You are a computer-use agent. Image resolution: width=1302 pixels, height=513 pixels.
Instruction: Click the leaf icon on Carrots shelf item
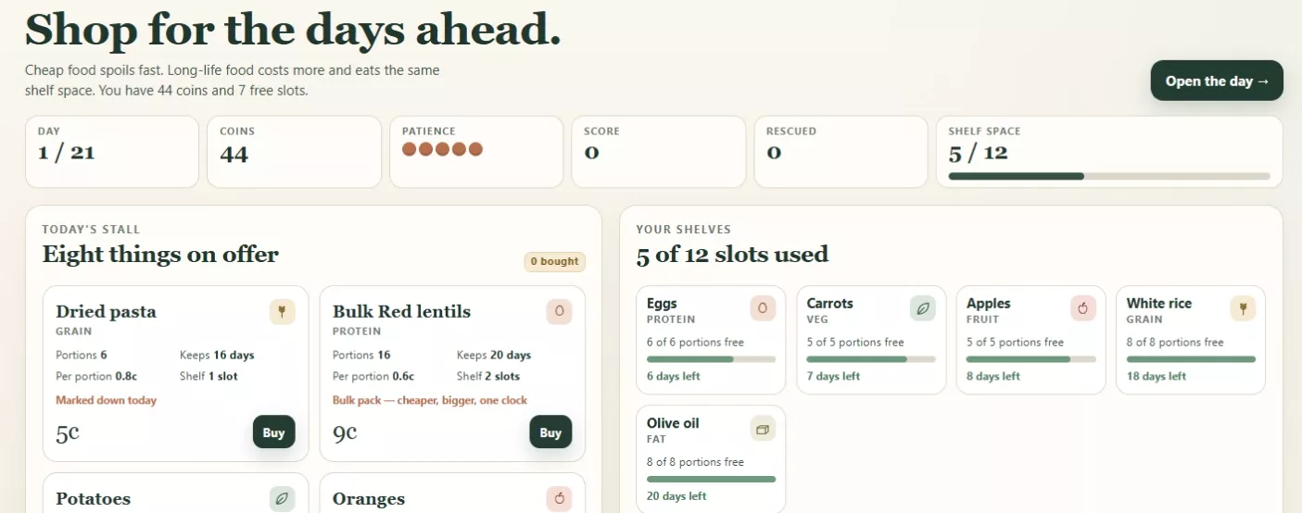(923, 308)
